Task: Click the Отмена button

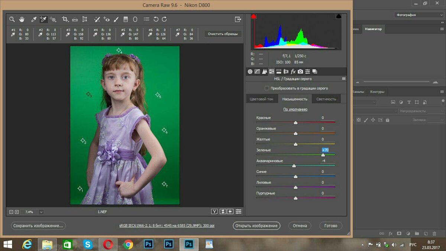Action: click(300, 226)
